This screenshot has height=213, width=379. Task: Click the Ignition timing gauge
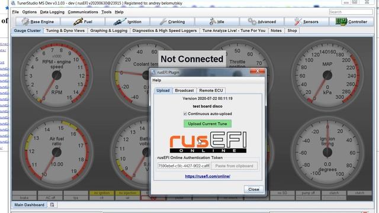(327, 152)
